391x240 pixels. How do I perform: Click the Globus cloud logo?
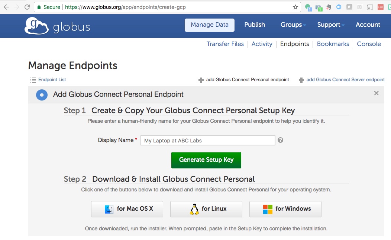click(x=36, y=26)
